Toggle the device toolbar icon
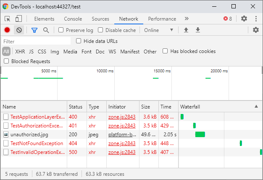The height and width of the screenshot is (180, 263). click(x=18, y=19)
